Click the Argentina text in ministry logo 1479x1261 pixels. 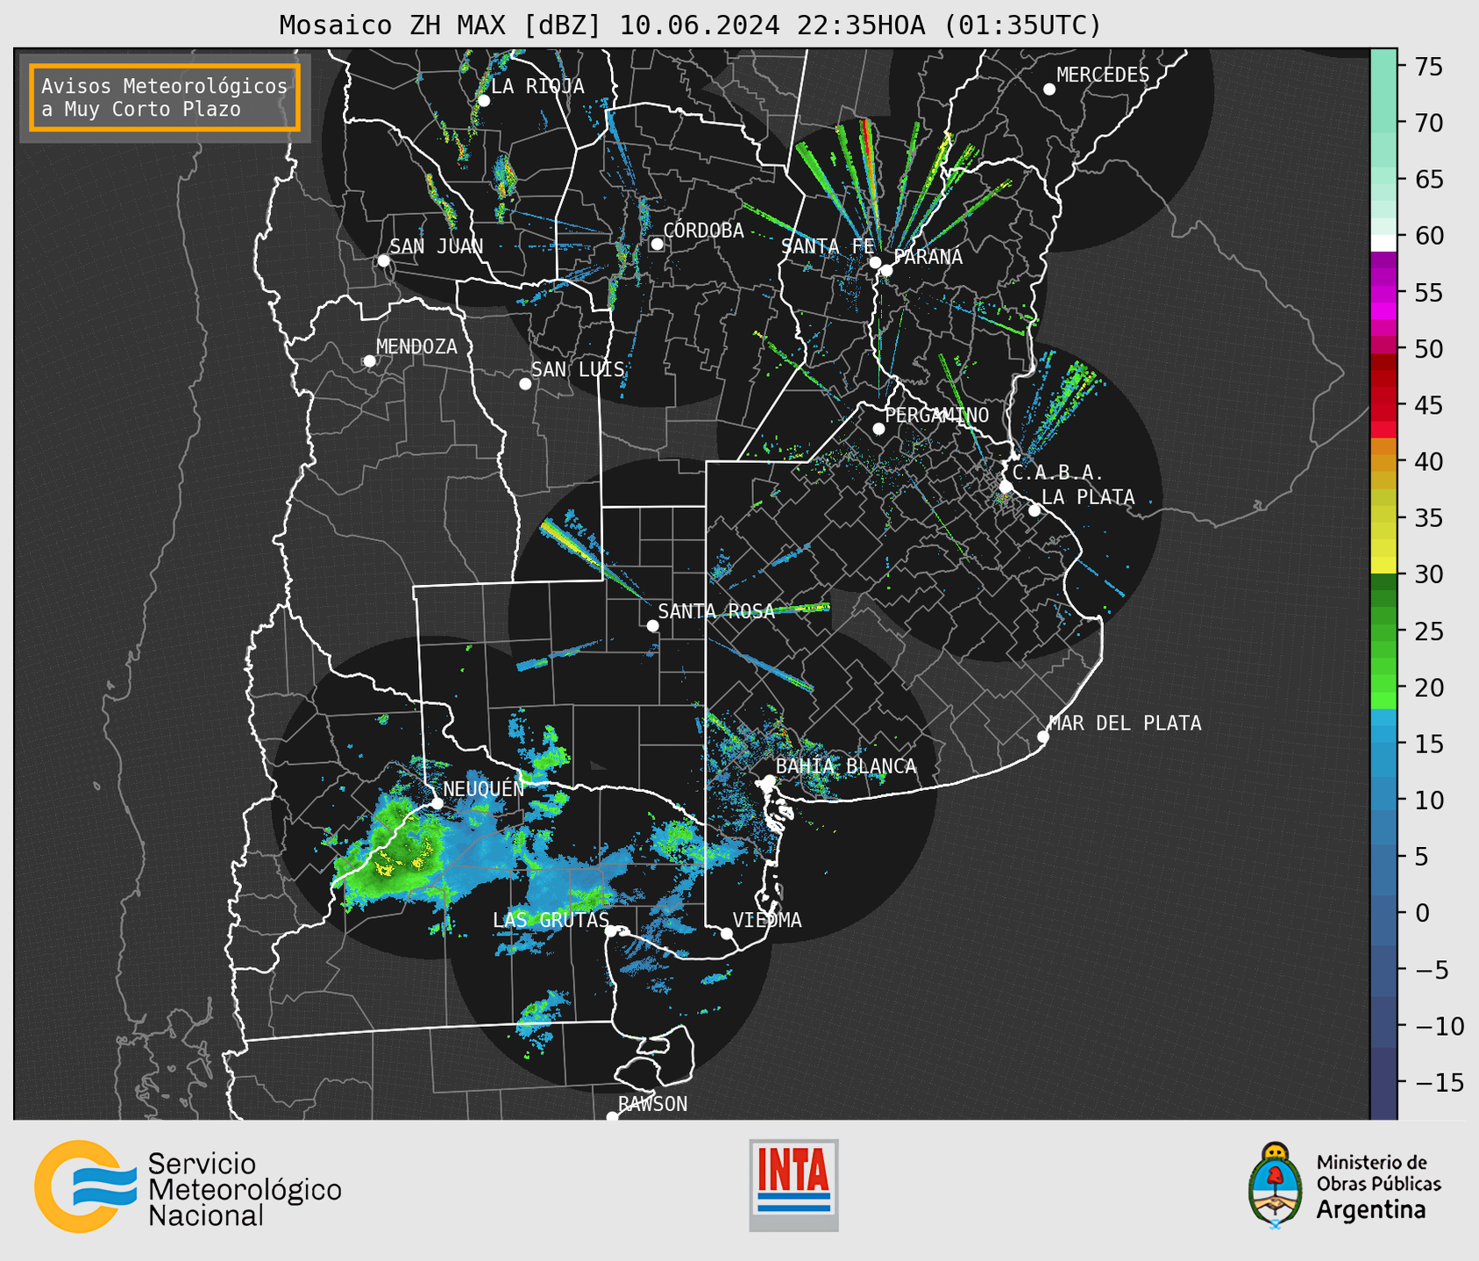(x=1371, y=1210)
